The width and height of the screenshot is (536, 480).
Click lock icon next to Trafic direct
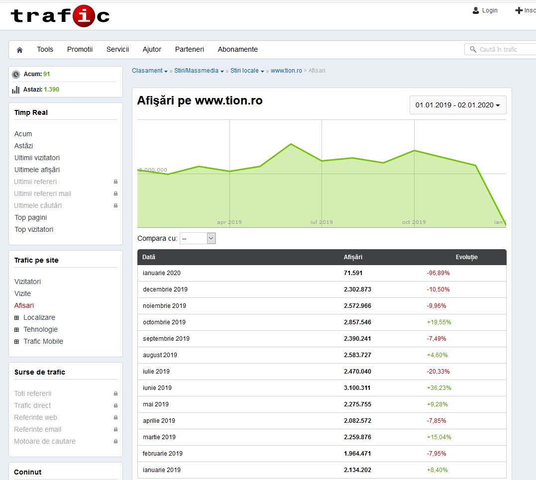pyautogui.click(x=115, y=406)
